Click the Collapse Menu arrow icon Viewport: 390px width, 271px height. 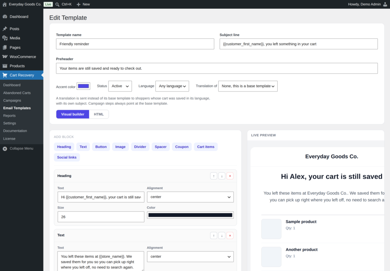(x=5, y=149)
